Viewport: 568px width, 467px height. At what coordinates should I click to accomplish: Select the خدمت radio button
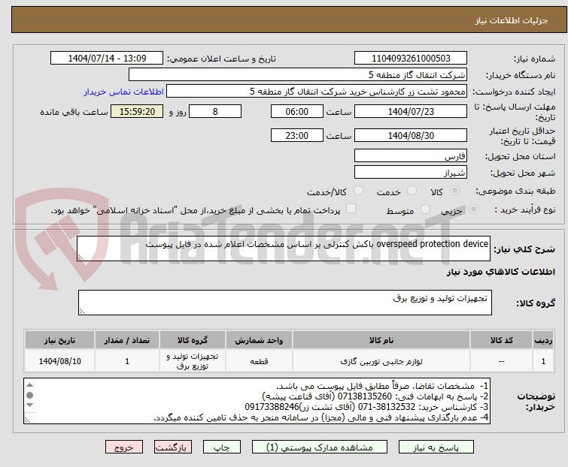[412, 191]
